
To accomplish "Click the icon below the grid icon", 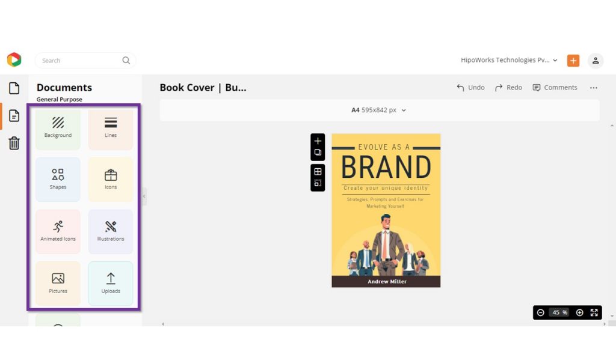I will [x=318, y=183].
